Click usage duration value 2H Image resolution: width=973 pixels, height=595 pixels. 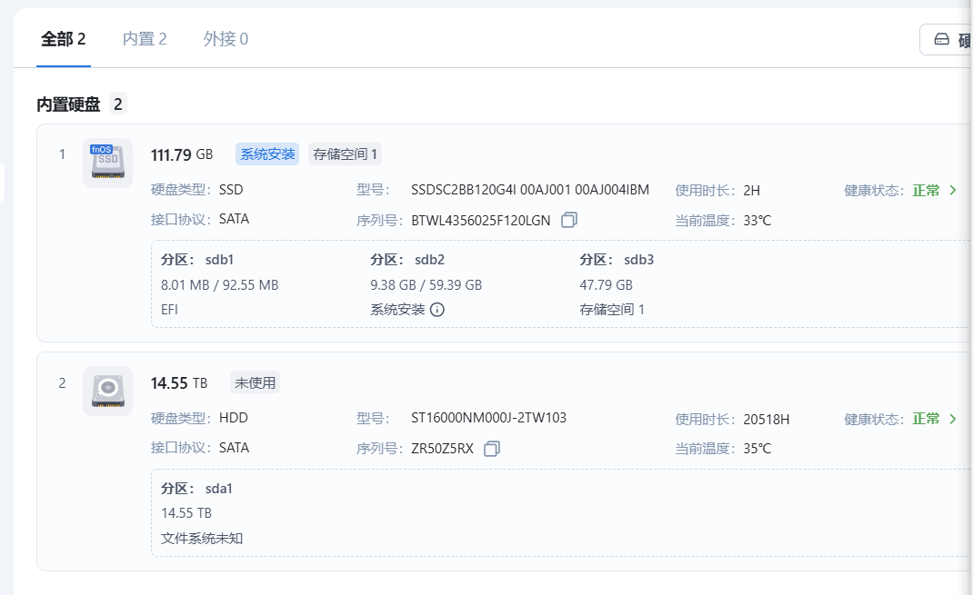[x=751, y=190]
